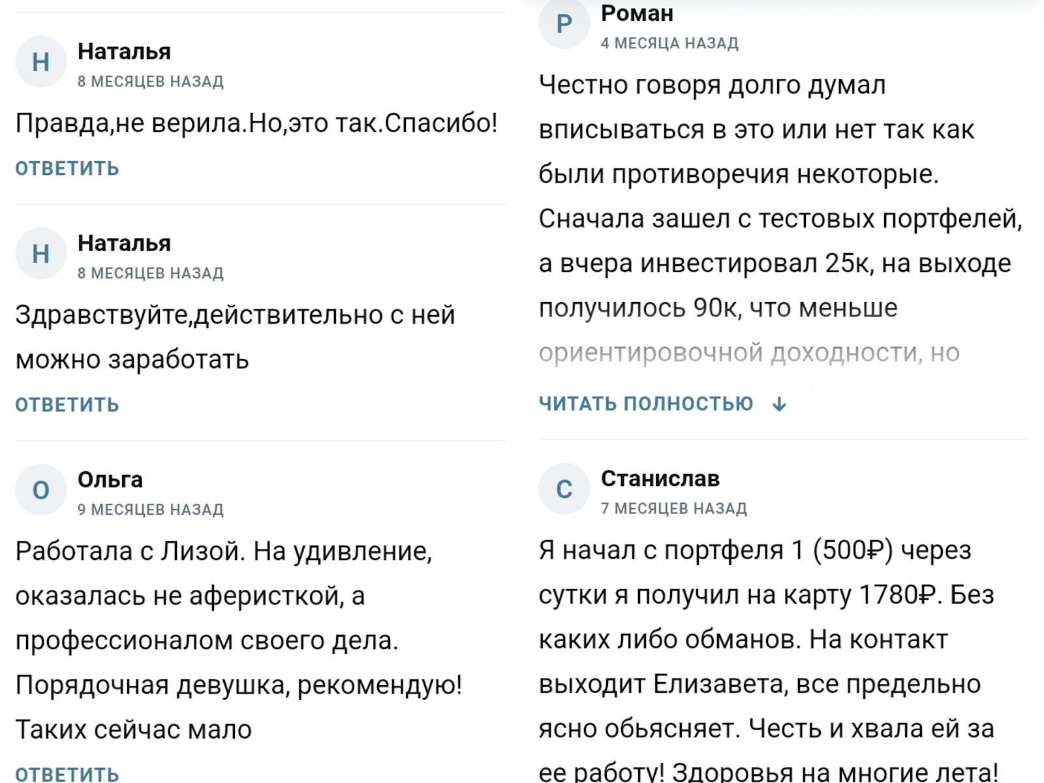Open the first Наталья commenter name
The height and width of the screenshot is (783, 1044).
tap(124, 52)
